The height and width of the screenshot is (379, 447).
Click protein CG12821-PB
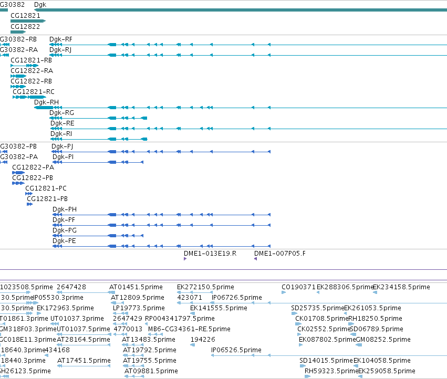pos(47,199)
